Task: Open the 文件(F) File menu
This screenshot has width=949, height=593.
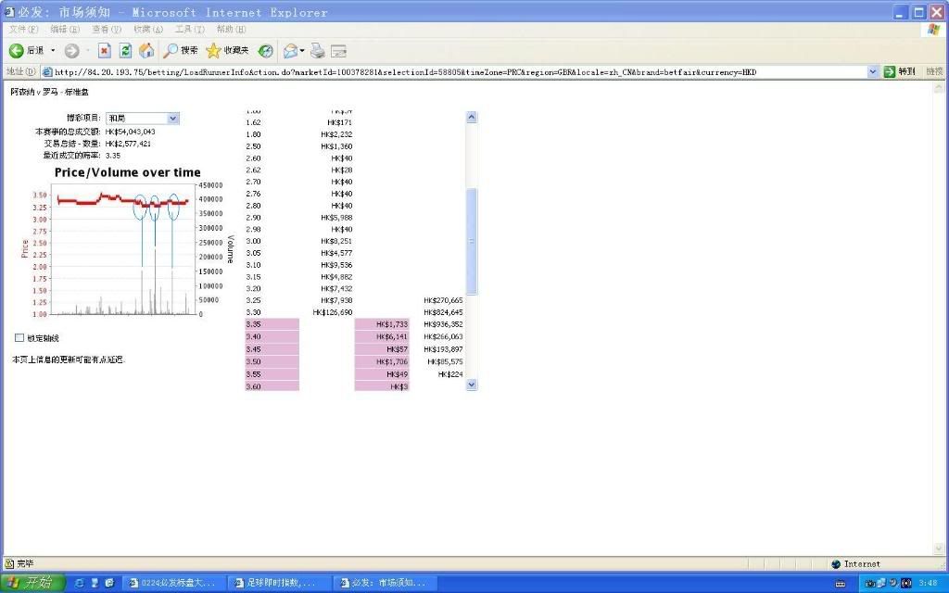Action: pos(24,30)
